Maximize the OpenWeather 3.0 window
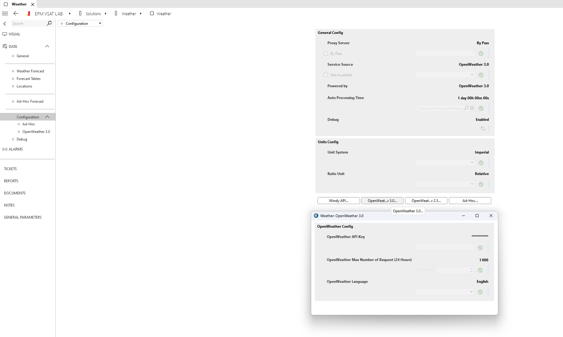 click(x=477, y=216)
